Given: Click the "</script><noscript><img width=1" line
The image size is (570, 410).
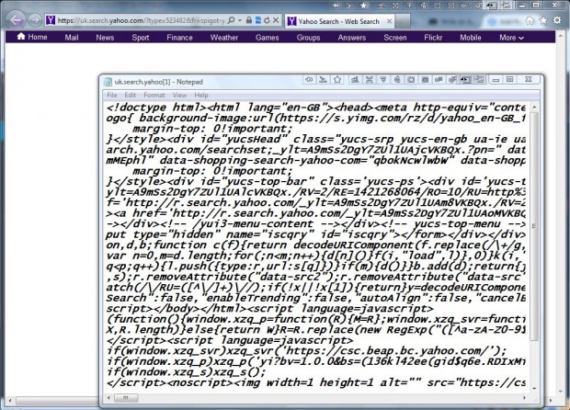Looking at the screenshot, I should tap(316, 382).
